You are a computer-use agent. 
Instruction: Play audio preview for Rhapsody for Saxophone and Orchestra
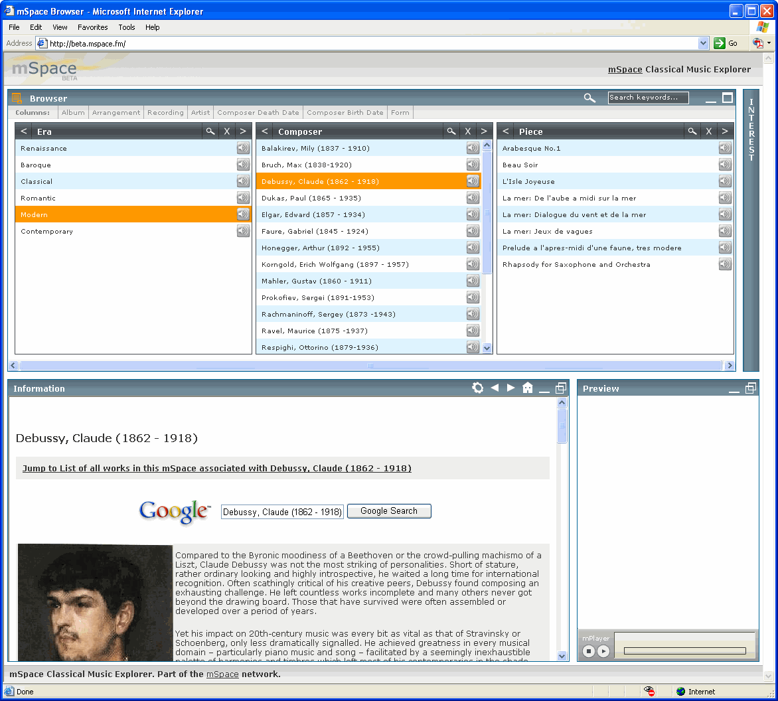[725, 264]
